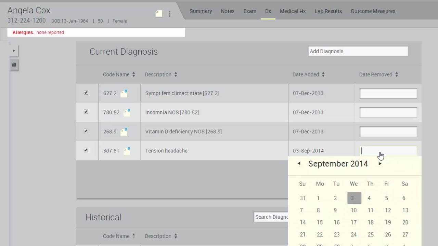The image size is (438, 246).
Task: Open the note icon for code 627.2
Action: tap(124, 93)
